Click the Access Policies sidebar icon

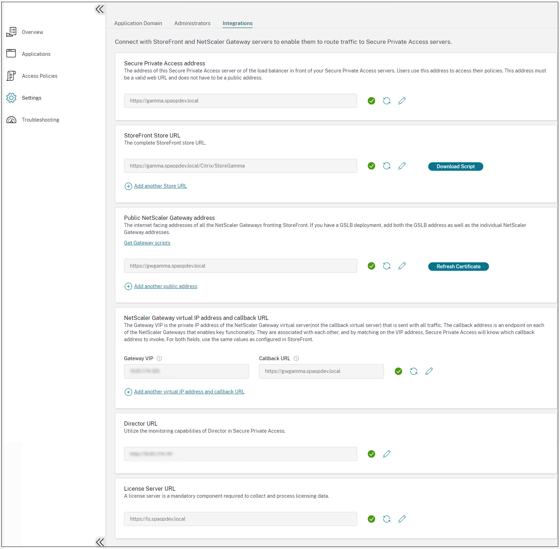pos(11,76)
